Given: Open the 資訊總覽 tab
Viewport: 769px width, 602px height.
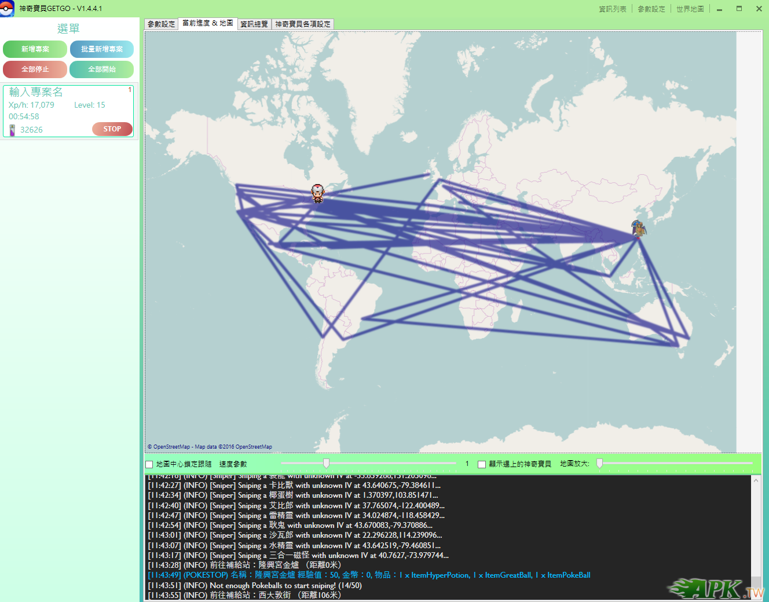Looking at the screenshot, I should pyautogui.click(x=254, y=24).
